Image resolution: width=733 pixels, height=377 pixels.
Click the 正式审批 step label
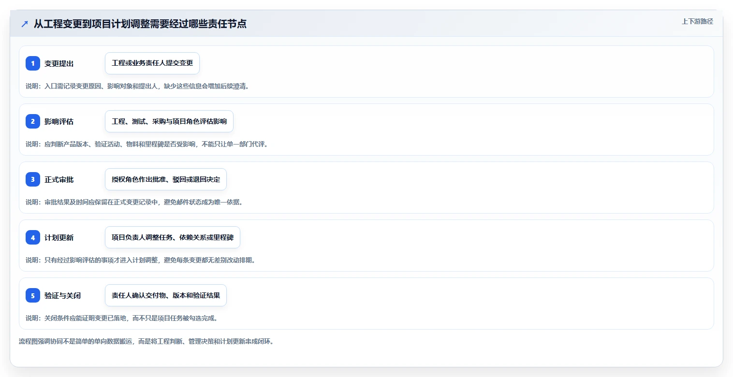coord(59,179)
